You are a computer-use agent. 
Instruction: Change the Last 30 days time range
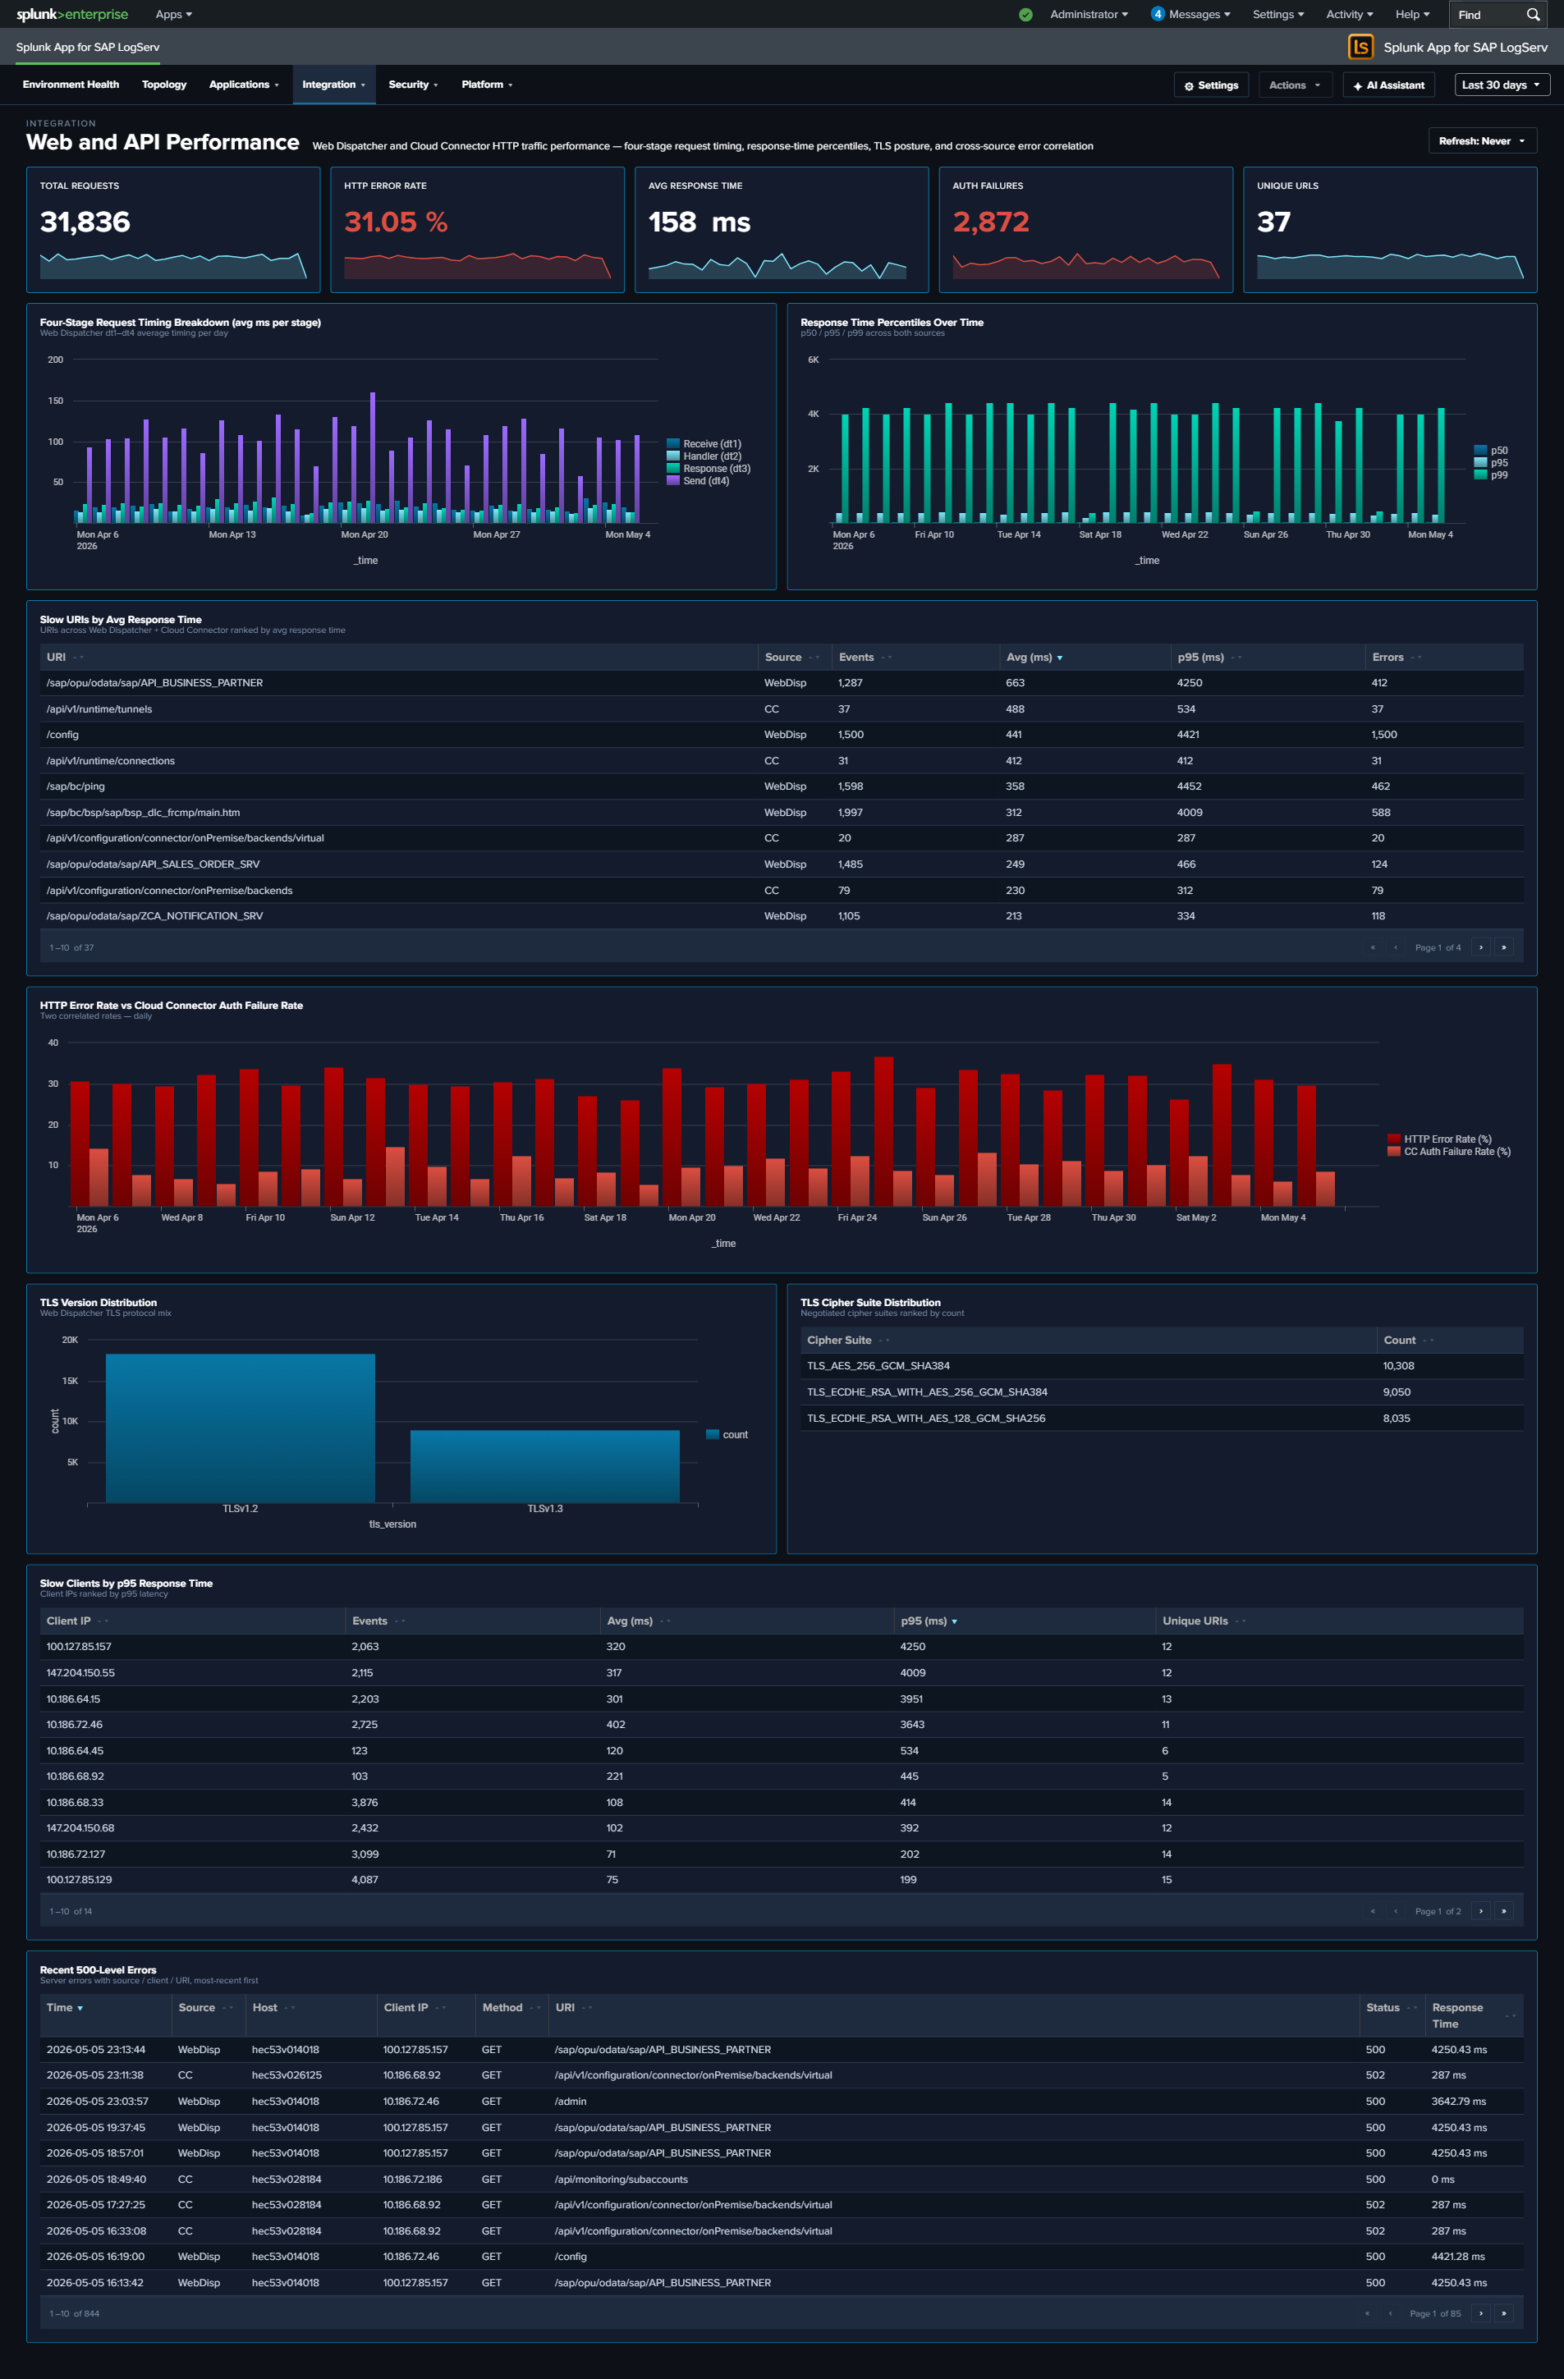pos(1501,85)
